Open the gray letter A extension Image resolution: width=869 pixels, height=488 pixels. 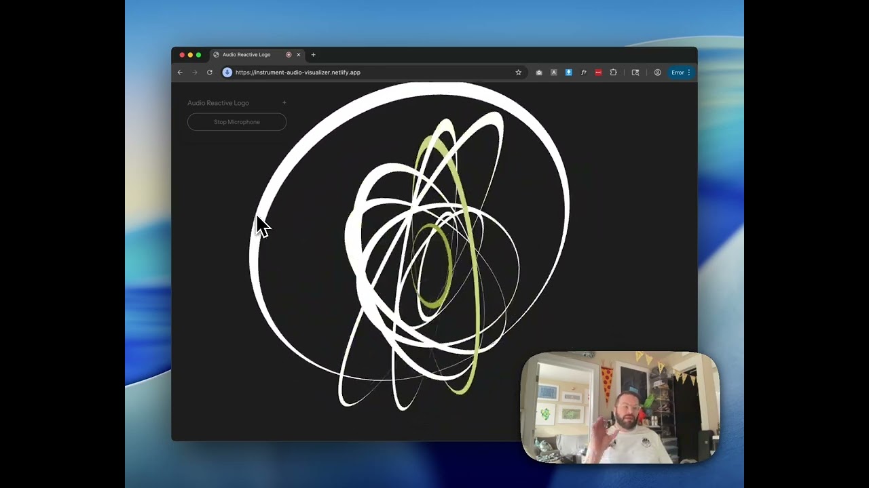(x=554, y=73)
